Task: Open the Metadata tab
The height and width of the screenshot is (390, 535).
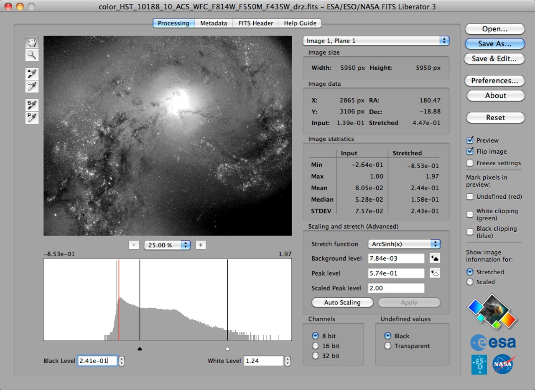Action: pos(213,23)
